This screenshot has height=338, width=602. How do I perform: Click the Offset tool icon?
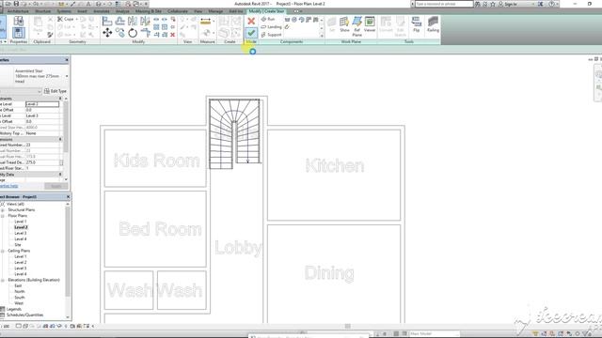tap(119, 21)
